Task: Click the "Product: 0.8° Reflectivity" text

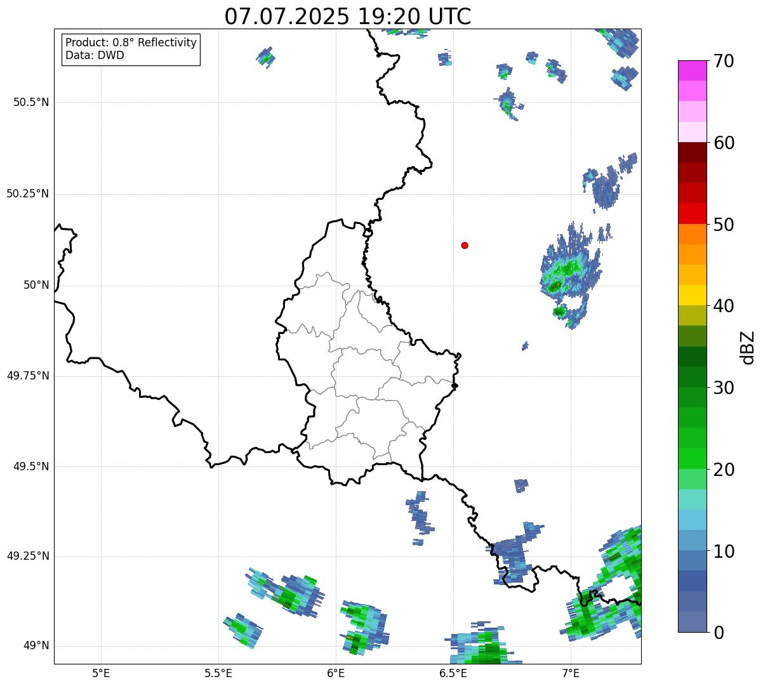Action: click(131, 43)
